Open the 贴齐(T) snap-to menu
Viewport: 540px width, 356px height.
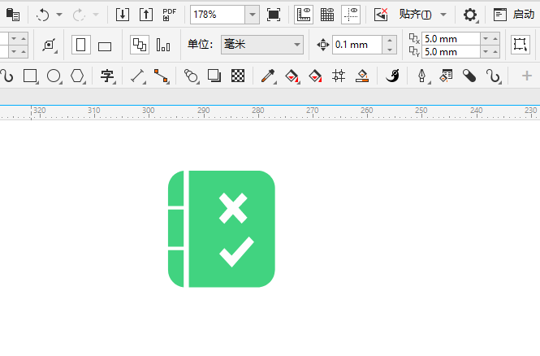423,15
